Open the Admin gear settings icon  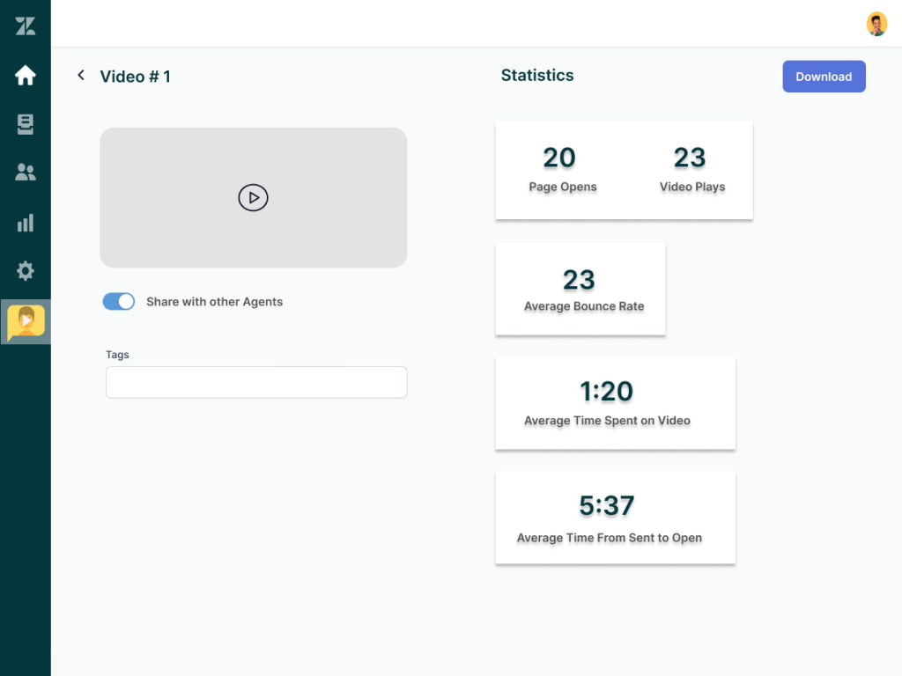26,271
